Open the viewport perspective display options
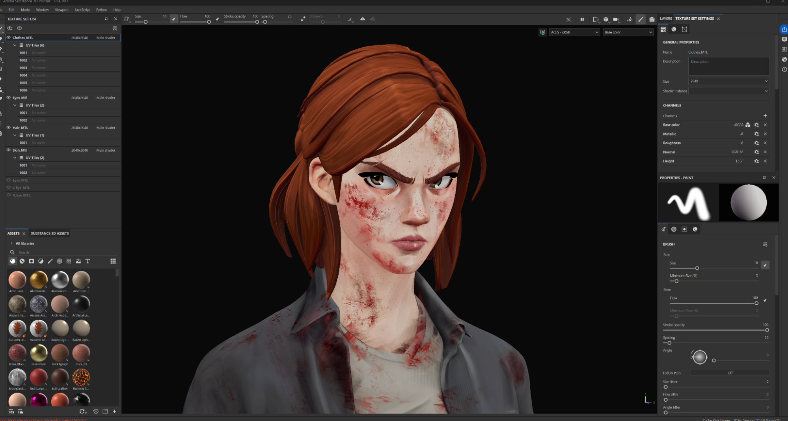Viewport: 788px width, 421px height. (x=596, y=19)
